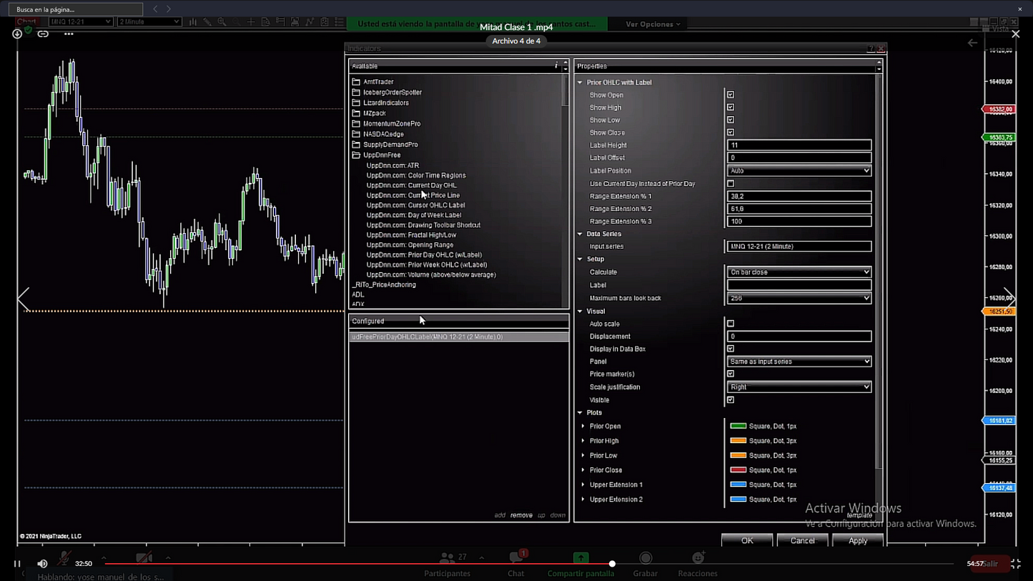Image resolution: width=1033 pixels, height=581 pixels.
Task: Collapse the Prior OHLC with Label section
Action: coord(580,82)
